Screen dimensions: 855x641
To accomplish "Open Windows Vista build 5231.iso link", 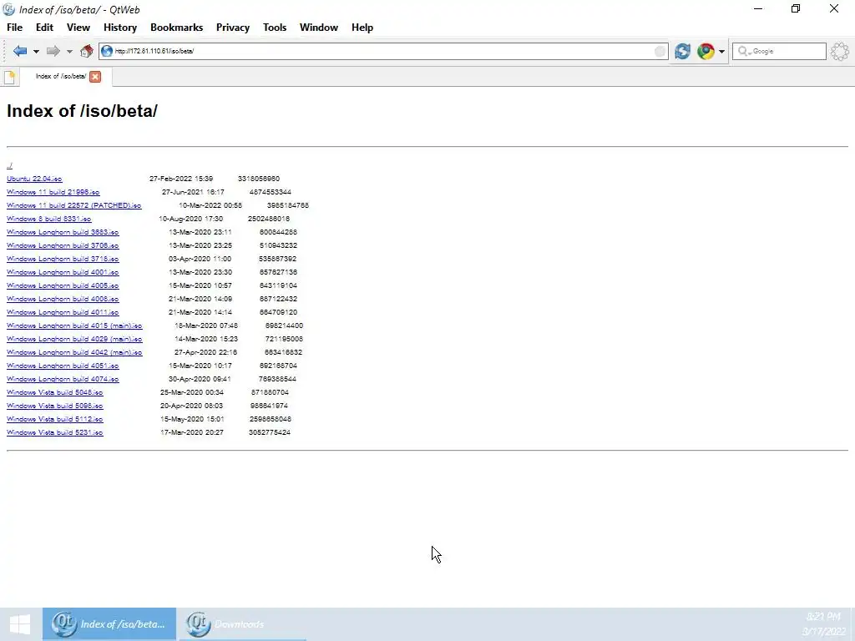I will [x=54, y=432].
